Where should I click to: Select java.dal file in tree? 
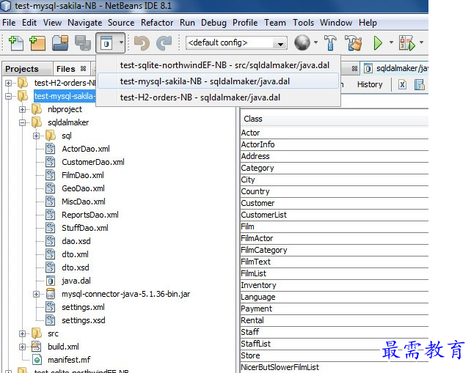click(76, 281)
